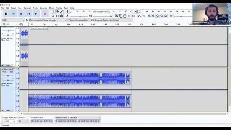This screenshot has width=231, height=130.
Task: Click the Silence audio icon
Action: (133, 16)
